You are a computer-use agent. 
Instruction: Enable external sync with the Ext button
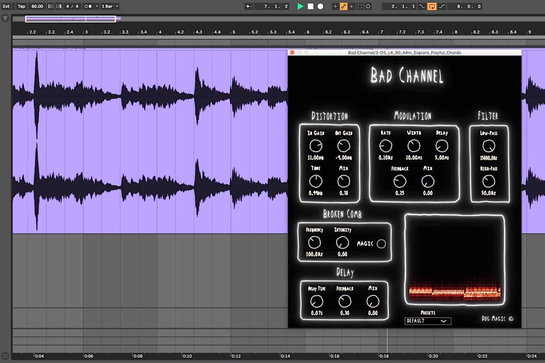6,6
